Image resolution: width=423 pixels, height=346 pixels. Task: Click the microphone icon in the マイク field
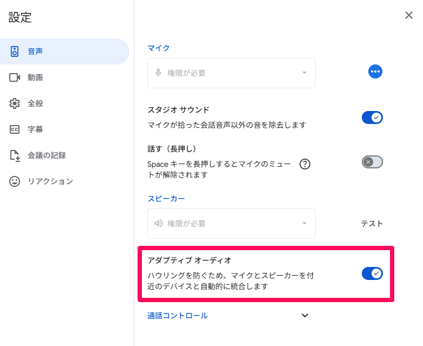pyautogui.click(x=158, y=73)
